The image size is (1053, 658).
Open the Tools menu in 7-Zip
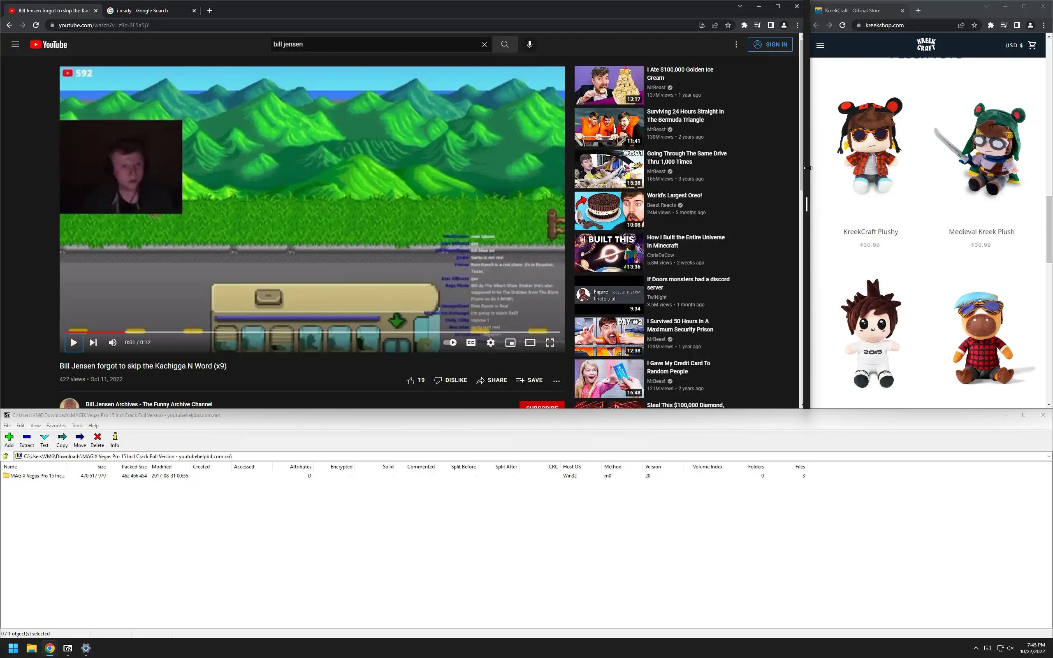tap(77, 426)
